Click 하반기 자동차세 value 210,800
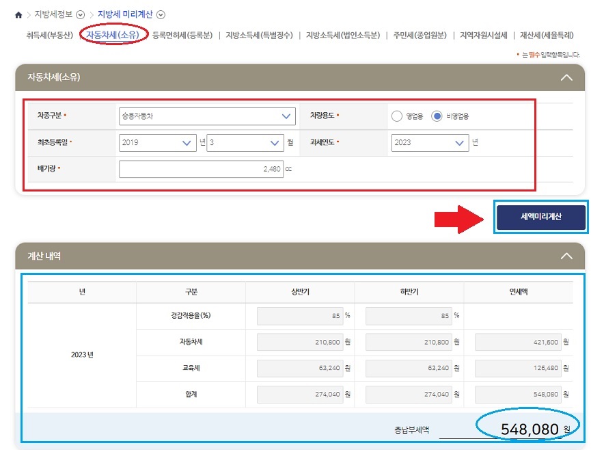Screen dimensions: 591x450 [x=409, y=342]
